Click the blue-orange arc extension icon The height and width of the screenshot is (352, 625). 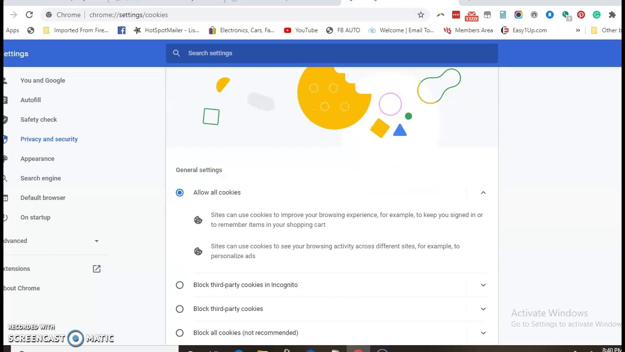[440, 15]
